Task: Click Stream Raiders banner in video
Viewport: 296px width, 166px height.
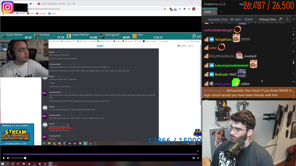Action: (x=17, y=135)
